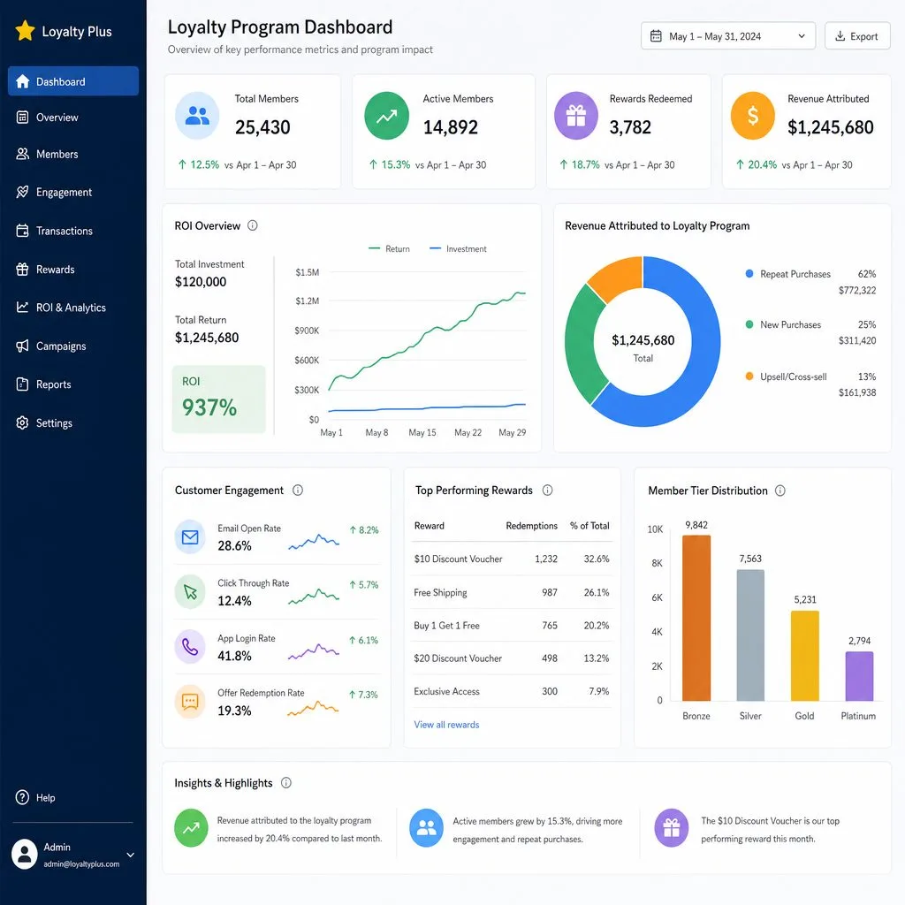Screen dimensions: 905x905
Task: Click the Dashboard home icon in sidebar
Action: click(22, 81)
